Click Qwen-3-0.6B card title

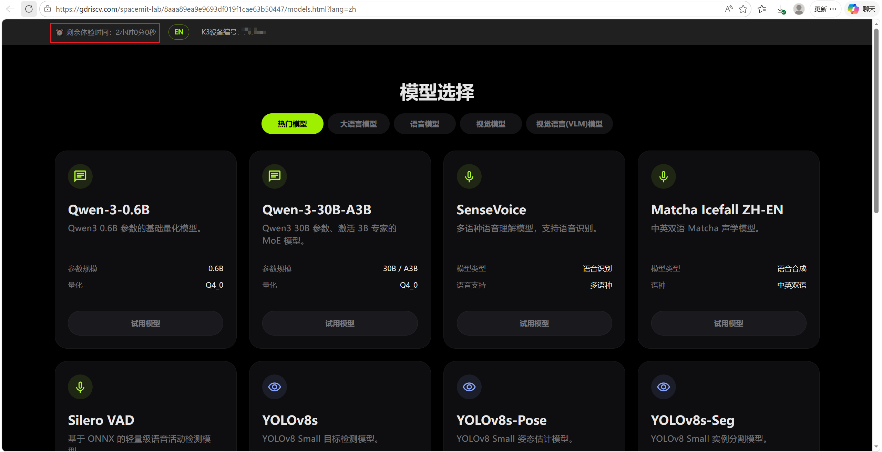pyautogui.click(x=109, y=210)
